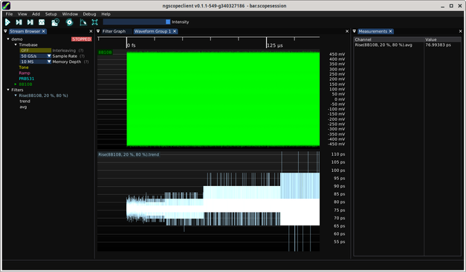Select the trend stream item
Viewport: 466px width, 272px height.
coord(25,101)
